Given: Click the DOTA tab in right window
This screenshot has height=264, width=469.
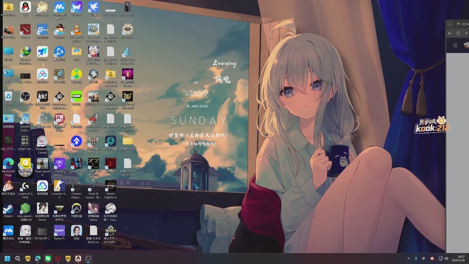Looking at the screenshot, I should (463, 24).
